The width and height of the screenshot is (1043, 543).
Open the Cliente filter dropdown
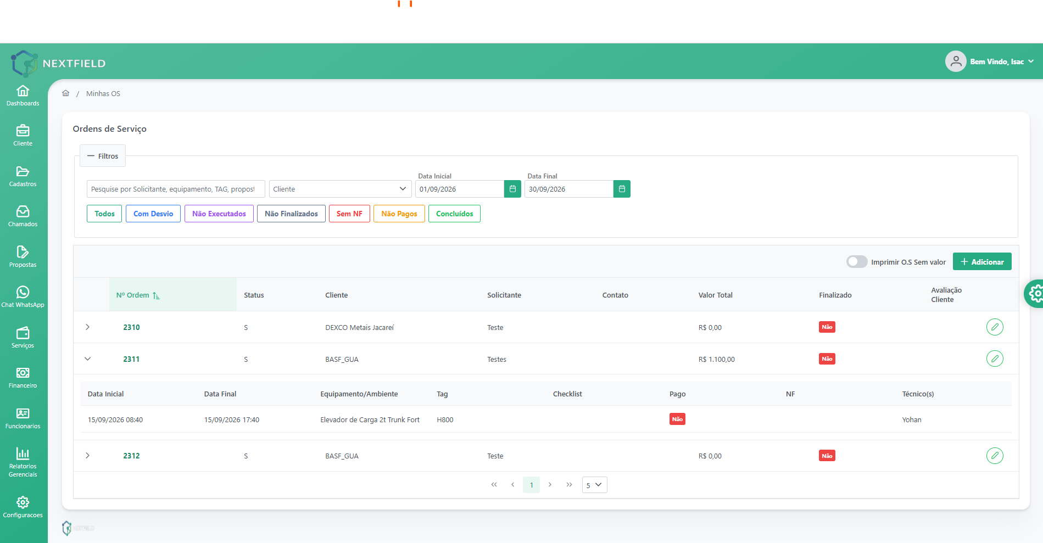tap(340, 189)
